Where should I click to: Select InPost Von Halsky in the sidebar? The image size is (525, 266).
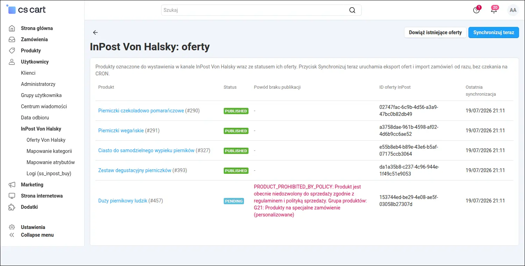pos(41,129)
